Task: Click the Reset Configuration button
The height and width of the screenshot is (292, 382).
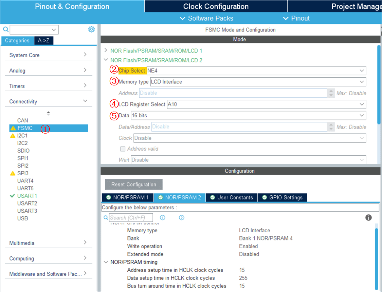Action: coord(133,184)
